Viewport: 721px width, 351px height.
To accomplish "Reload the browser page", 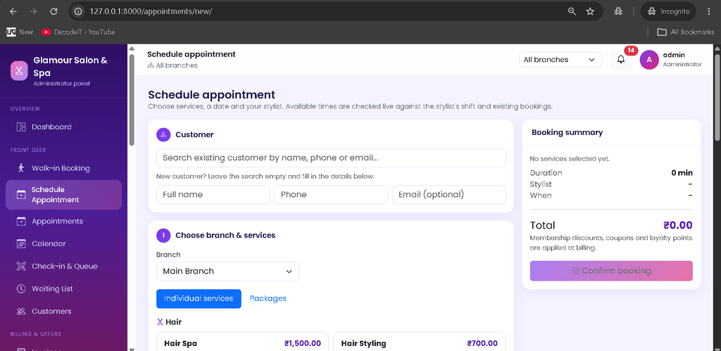I will [54, 11].
